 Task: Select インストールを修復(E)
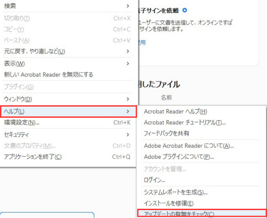169,203
